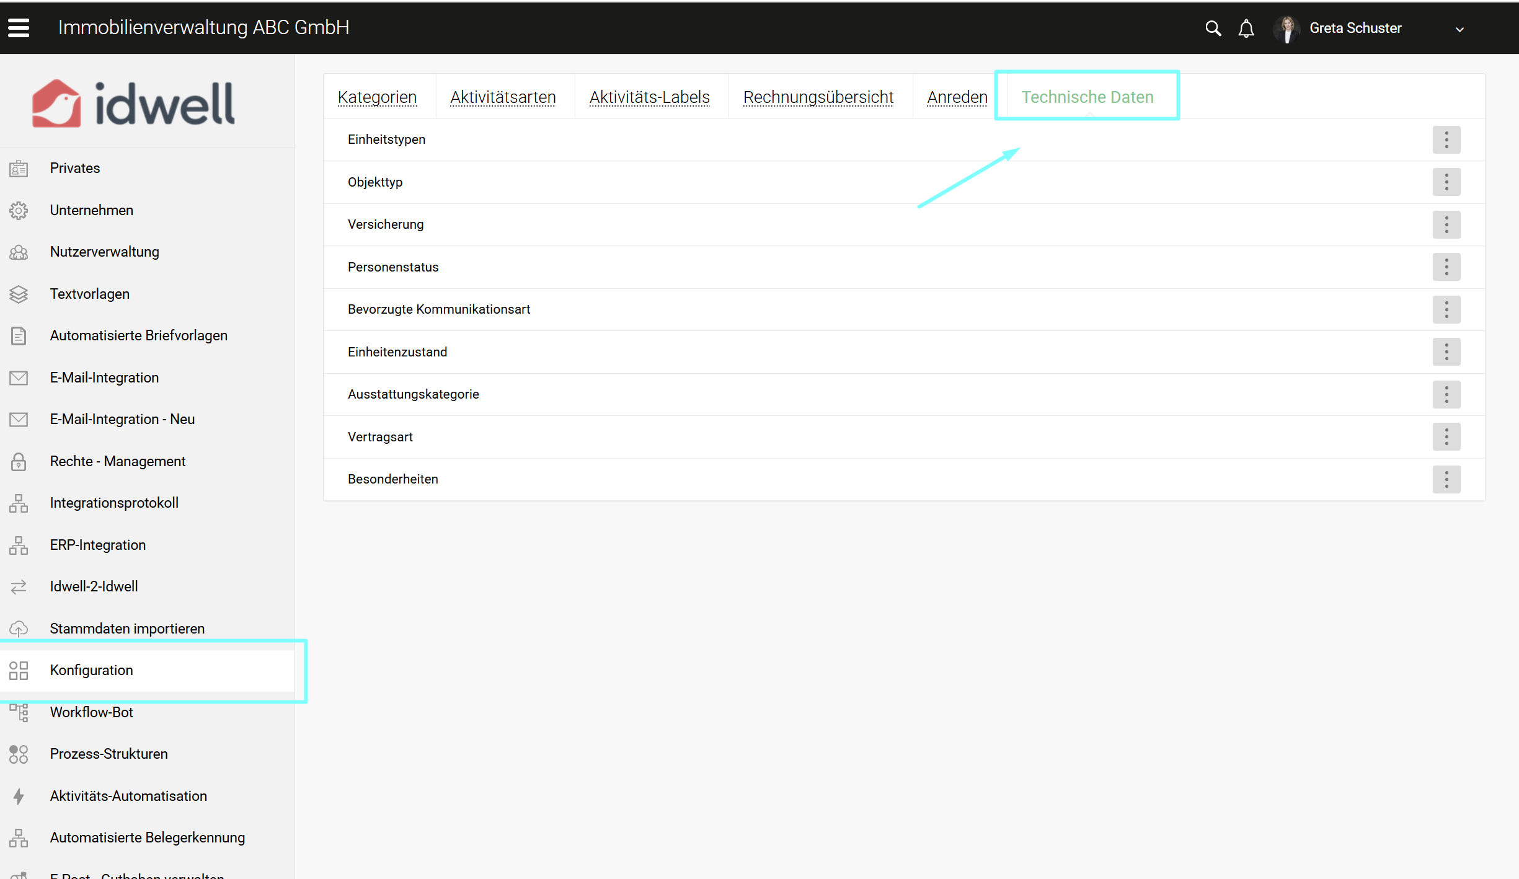Open the three-dot menu for Versicherung

pyautogui.click(x=1446, y=224)
